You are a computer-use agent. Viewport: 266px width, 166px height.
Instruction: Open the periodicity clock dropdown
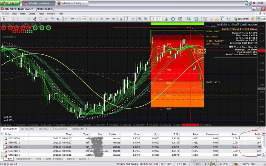point(173,19)
